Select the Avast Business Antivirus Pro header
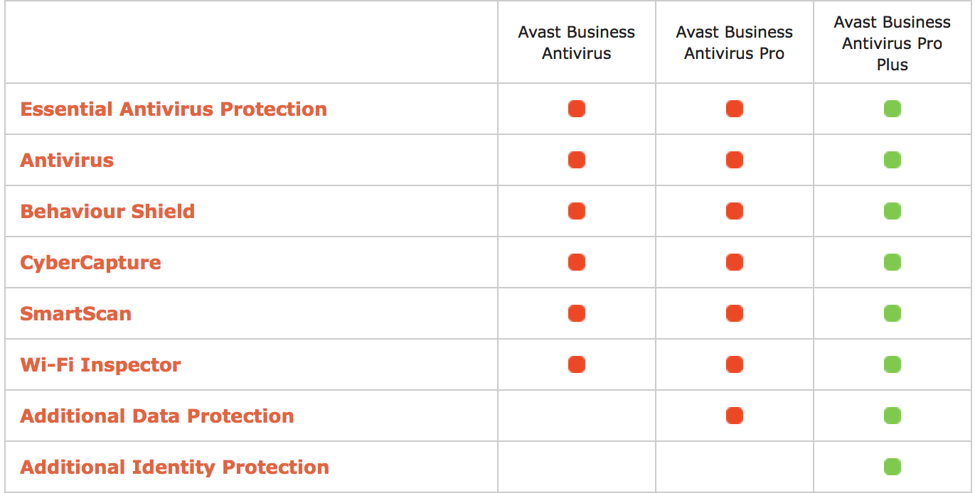 [x=735, y=43]
